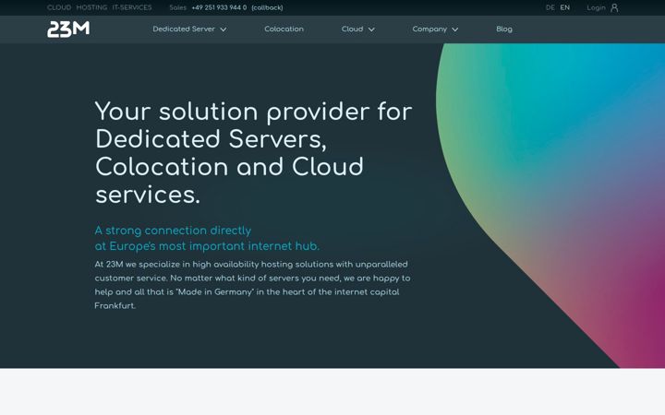This screenshot has height=415, width=665.
Task: Expand the Company menu chevron
Action: point(455,30)
